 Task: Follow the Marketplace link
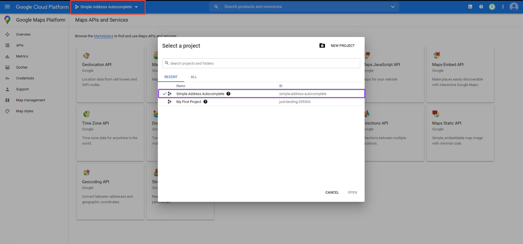click(x=103, y=36)
